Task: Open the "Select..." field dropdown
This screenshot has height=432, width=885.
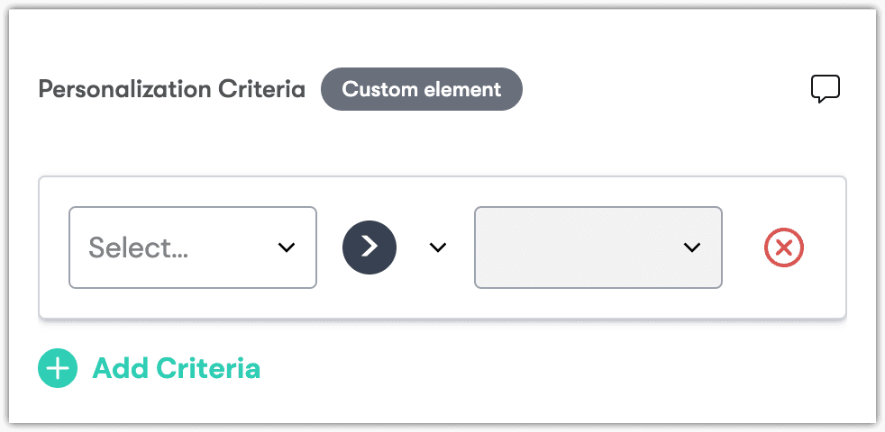Action: click(192, 247)
